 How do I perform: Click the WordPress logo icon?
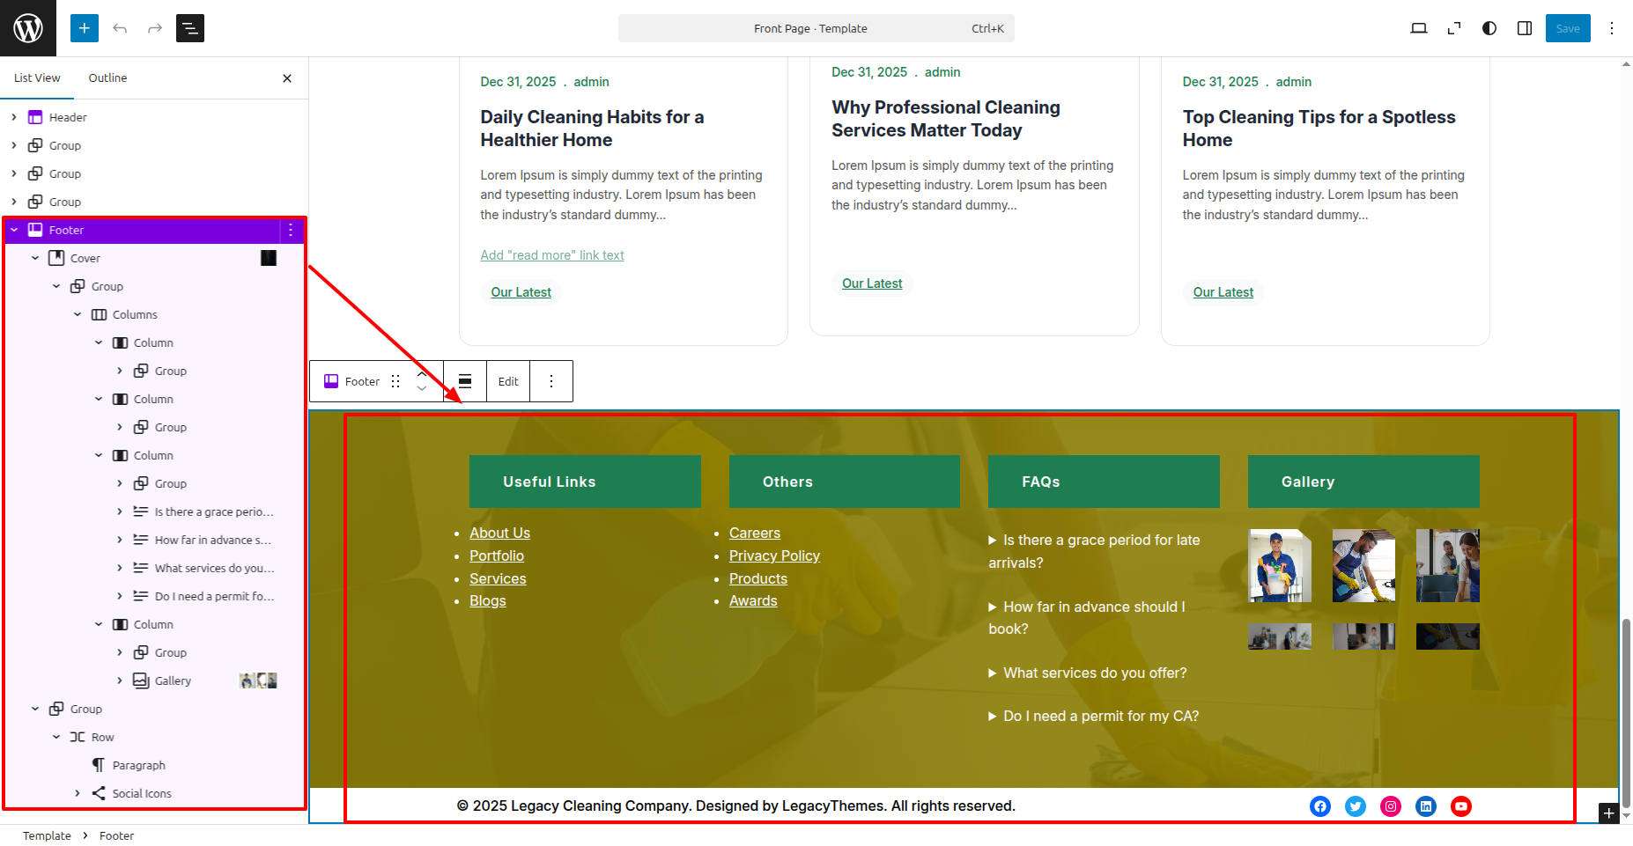(28, 28)
